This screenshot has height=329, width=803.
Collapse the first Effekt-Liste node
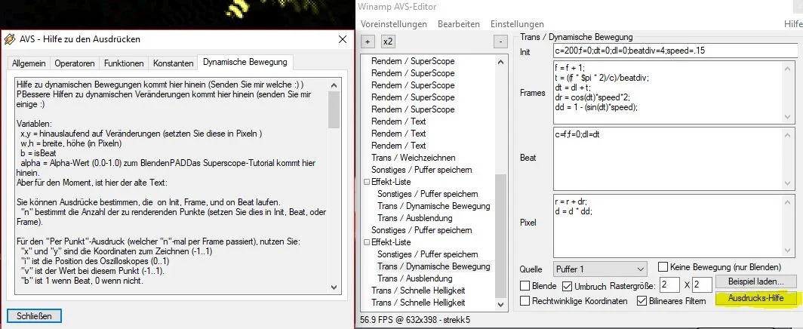[367, 182]
